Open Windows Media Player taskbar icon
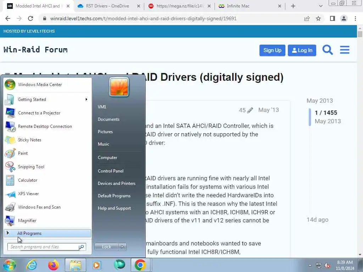This screenshot has height=272, width=363. (x=97, y=265)
